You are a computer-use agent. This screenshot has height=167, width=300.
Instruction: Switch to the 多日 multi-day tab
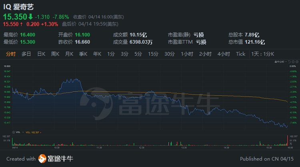click(x=26, y=54)
